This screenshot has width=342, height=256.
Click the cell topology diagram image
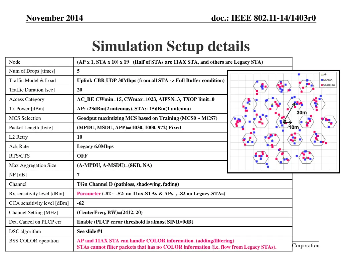[x=284, y=122]
